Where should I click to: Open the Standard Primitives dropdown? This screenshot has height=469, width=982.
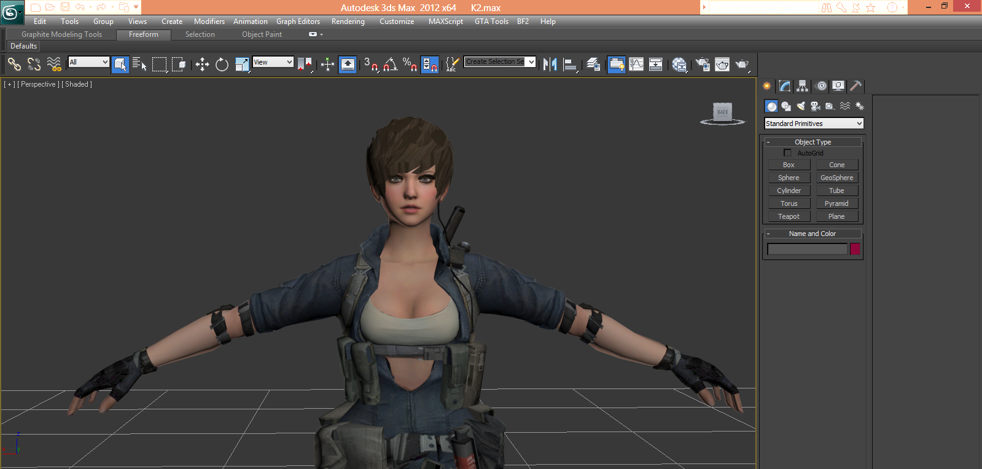click(814, 124)
